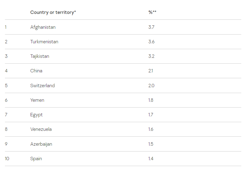Select the Turkmenistan table entry
The image size is (249, 176).
44,42
